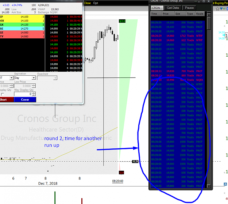Select the 08:20:20 14.070 2000 trade row
Viewport: 228px width, 204px height.
click(x=178, y=58)
